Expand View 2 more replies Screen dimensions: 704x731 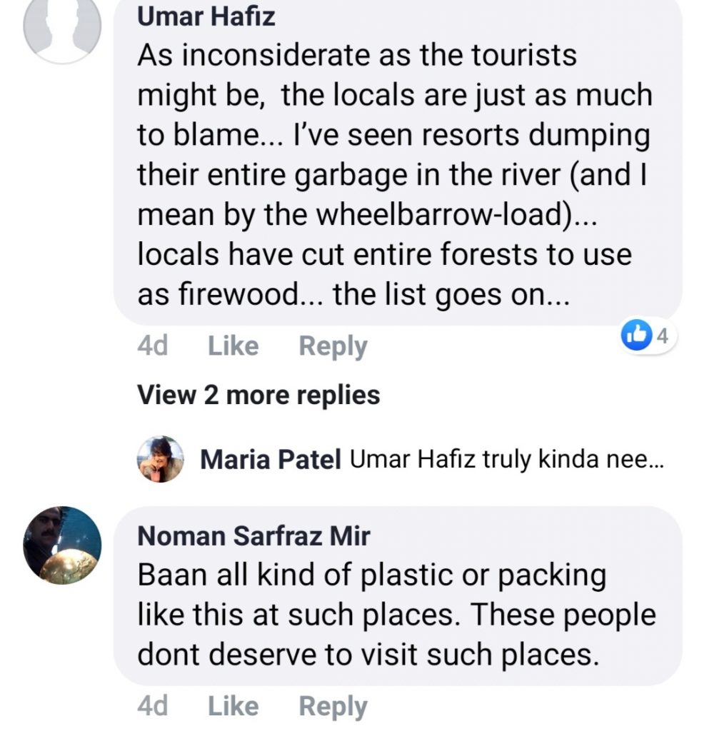(258, 394)
